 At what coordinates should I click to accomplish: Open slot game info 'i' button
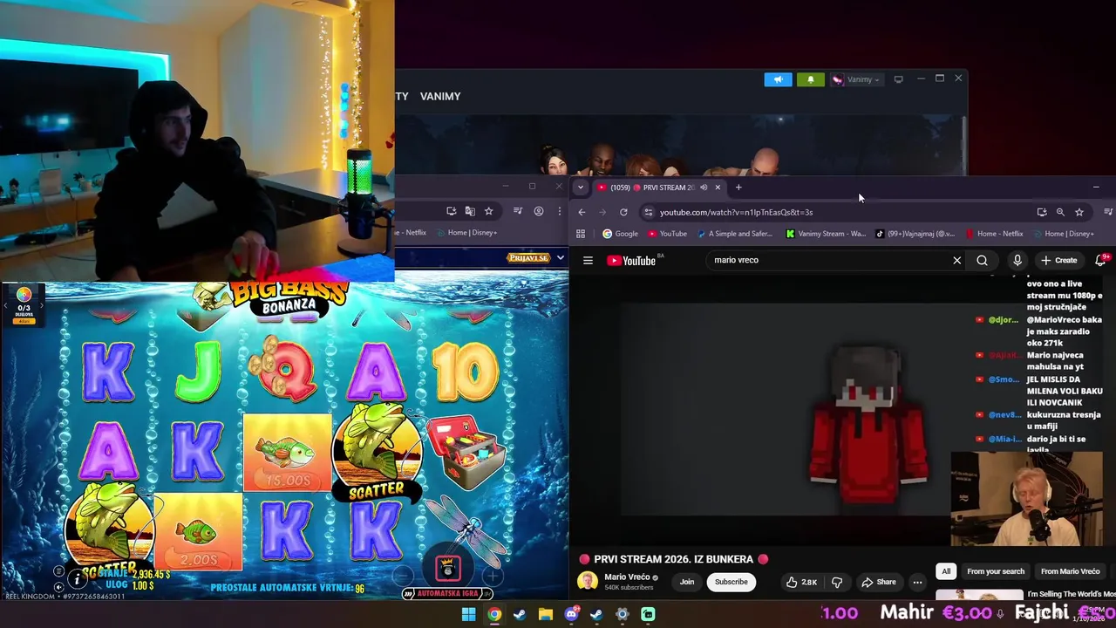point(77,578)
